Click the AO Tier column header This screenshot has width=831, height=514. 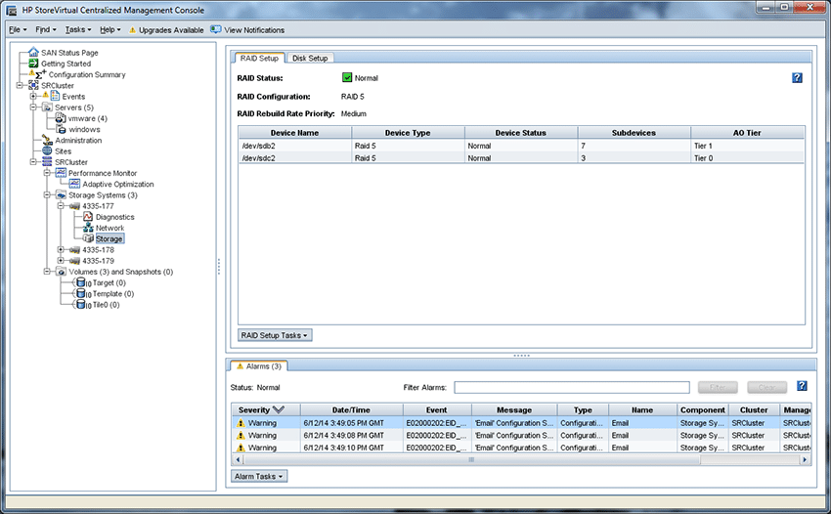747,133
